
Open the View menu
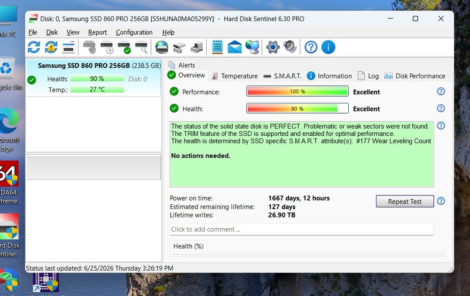point(73,32)
